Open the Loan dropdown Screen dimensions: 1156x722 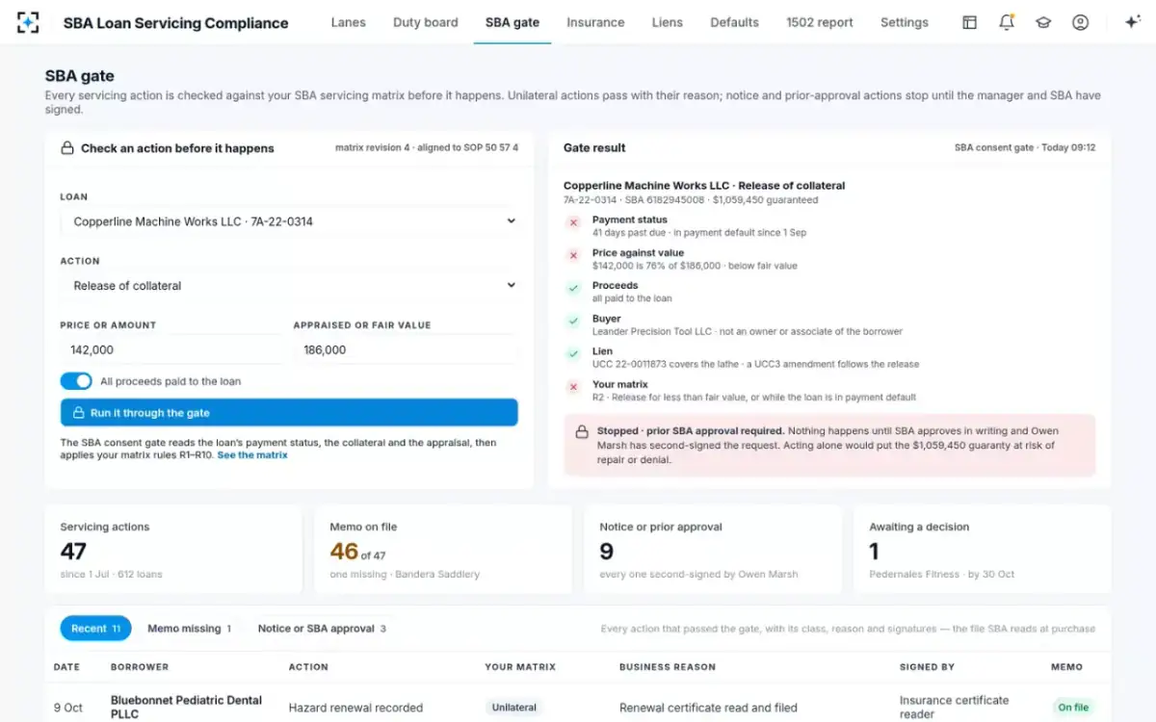click(289, 221)
